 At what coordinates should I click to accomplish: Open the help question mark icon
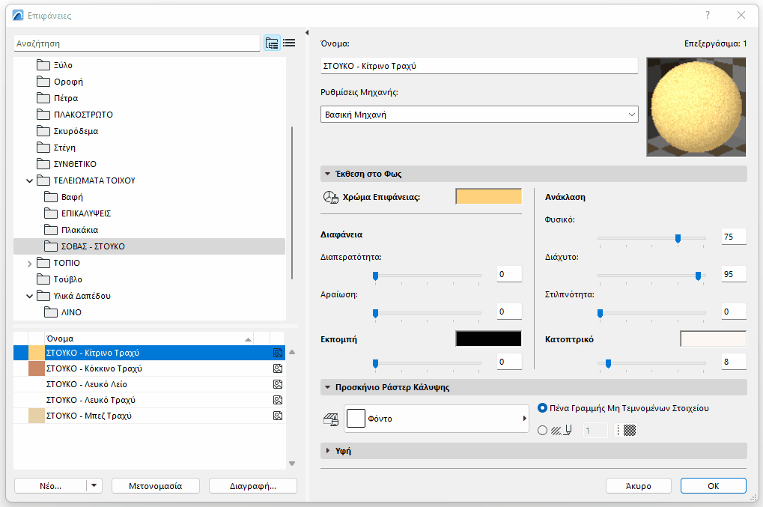click(x=708, y=15)
